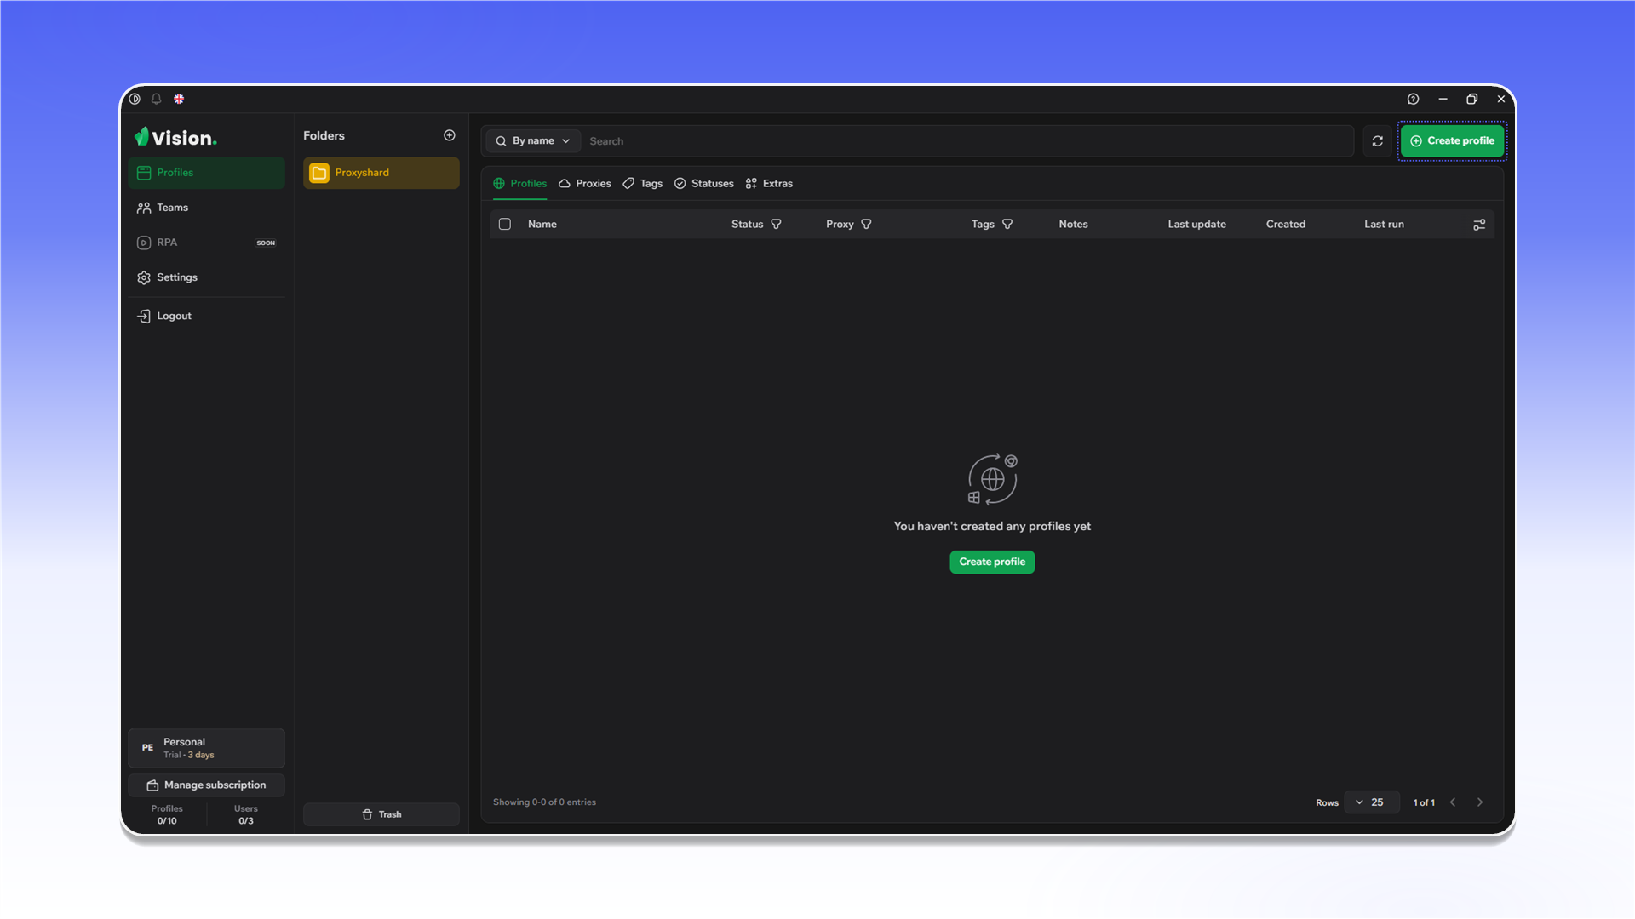Viewport: 1635px width, 919px height.
Task: Open the By name search dropdown
Action: pyautogui.click(x=534, y=141)
